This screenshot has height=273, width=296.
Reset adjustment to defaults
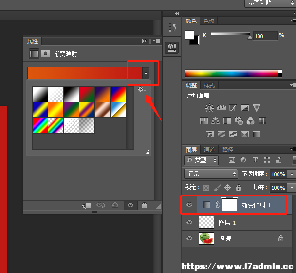[x=115, y=205]
